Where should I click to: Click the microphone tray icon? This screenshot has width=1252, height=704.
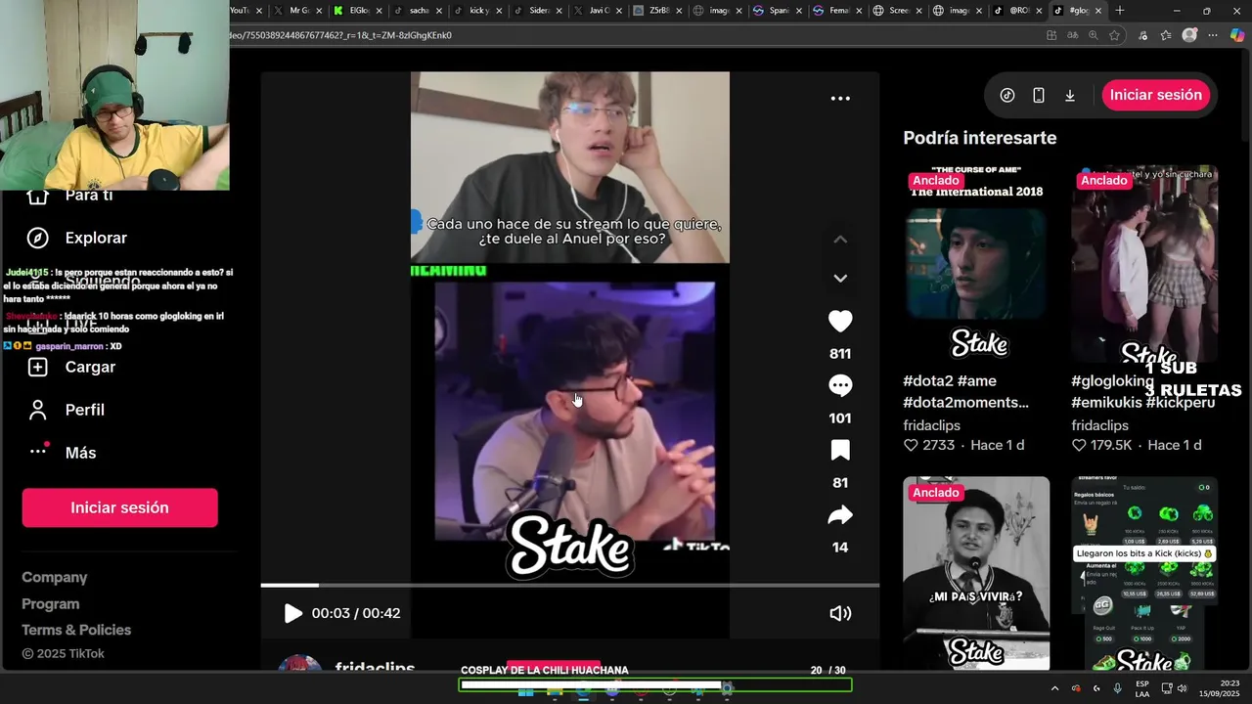(1117, 688)
